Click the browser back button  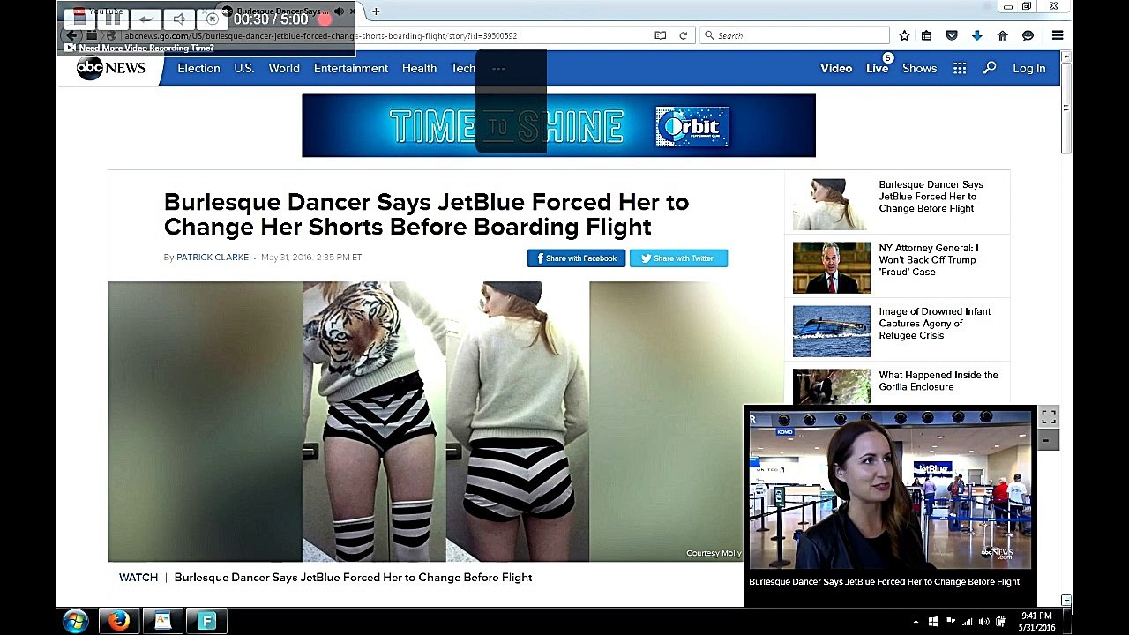tap(72, 35)
